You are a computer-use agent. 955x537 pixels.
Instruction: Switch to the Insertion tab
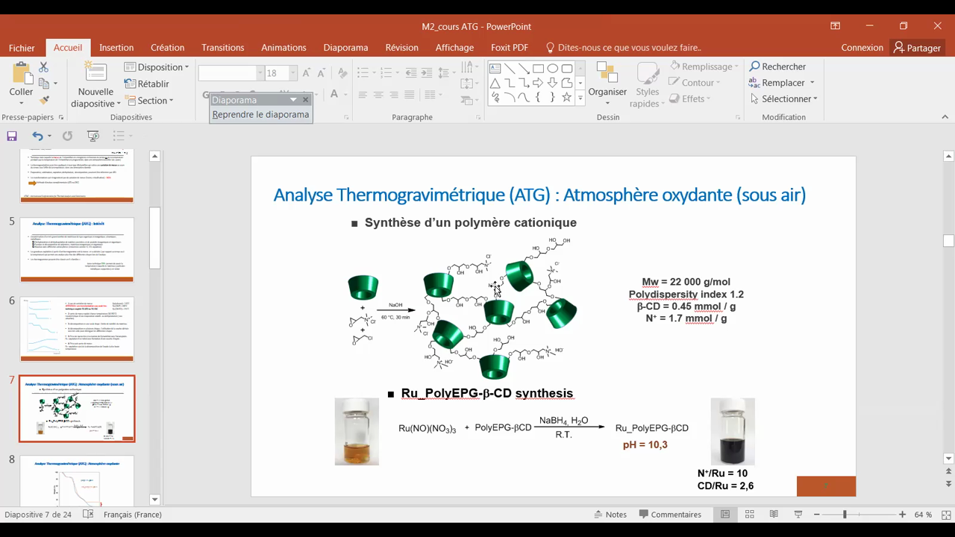116,48
